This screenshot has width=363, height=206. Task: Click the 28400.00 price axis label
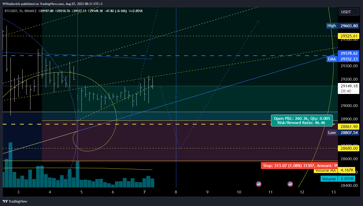pos(349,185)
